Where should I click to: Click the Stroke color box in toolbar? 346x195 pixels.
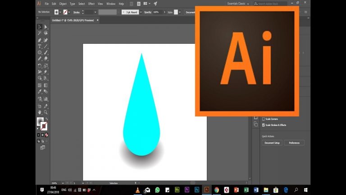click(x=44, y=126)
